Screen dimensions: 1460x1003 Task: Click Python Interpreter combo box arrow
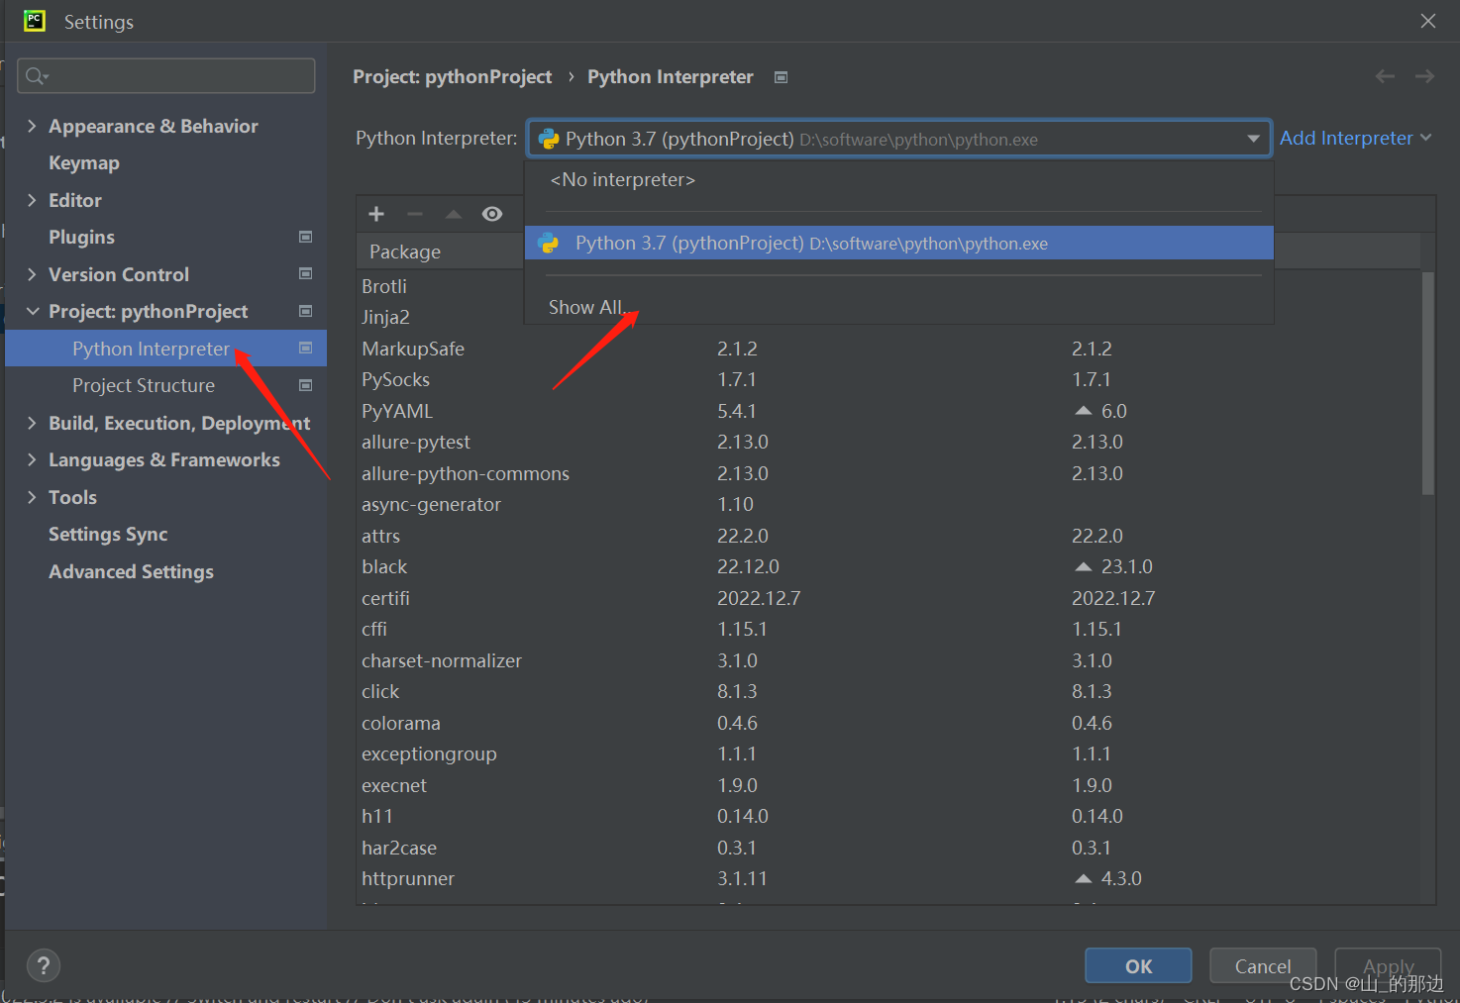pyautogui.click(x=1253, y=139)
